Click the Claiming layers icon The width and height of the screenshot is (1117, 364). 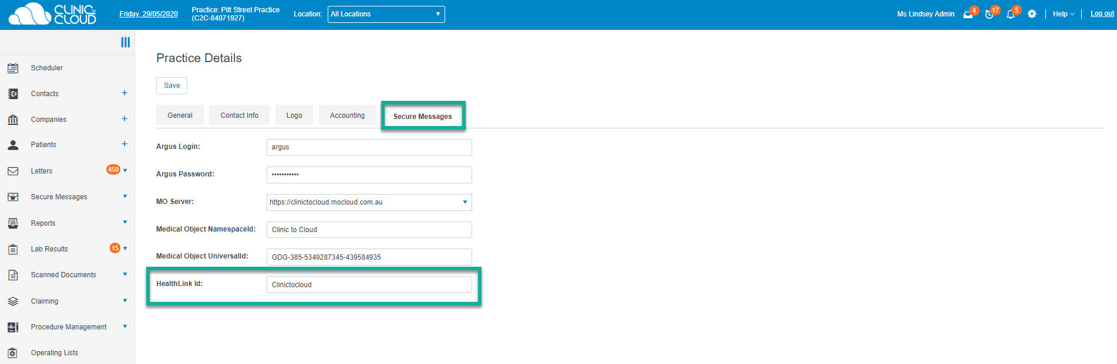click(13, 301)
